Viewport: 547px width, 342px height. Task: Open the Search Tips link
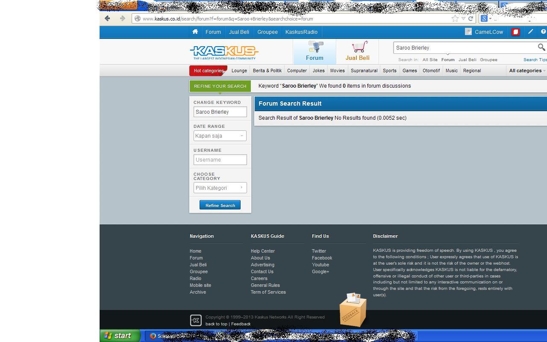click(535, 60)
